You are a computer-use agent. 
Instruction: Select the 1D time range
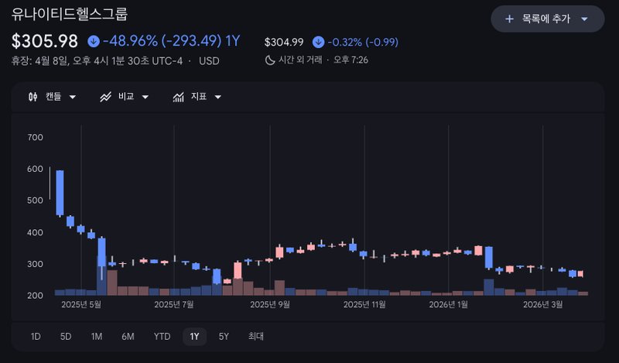tap(36, 337)
